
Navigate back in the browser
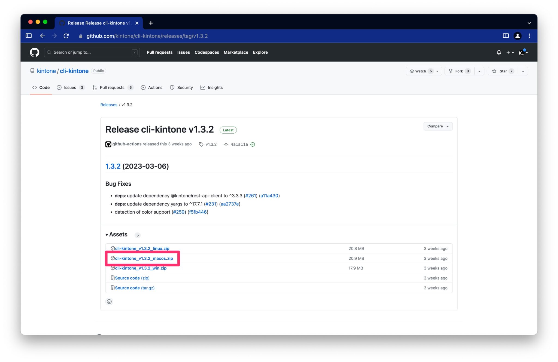click(43, 36)
